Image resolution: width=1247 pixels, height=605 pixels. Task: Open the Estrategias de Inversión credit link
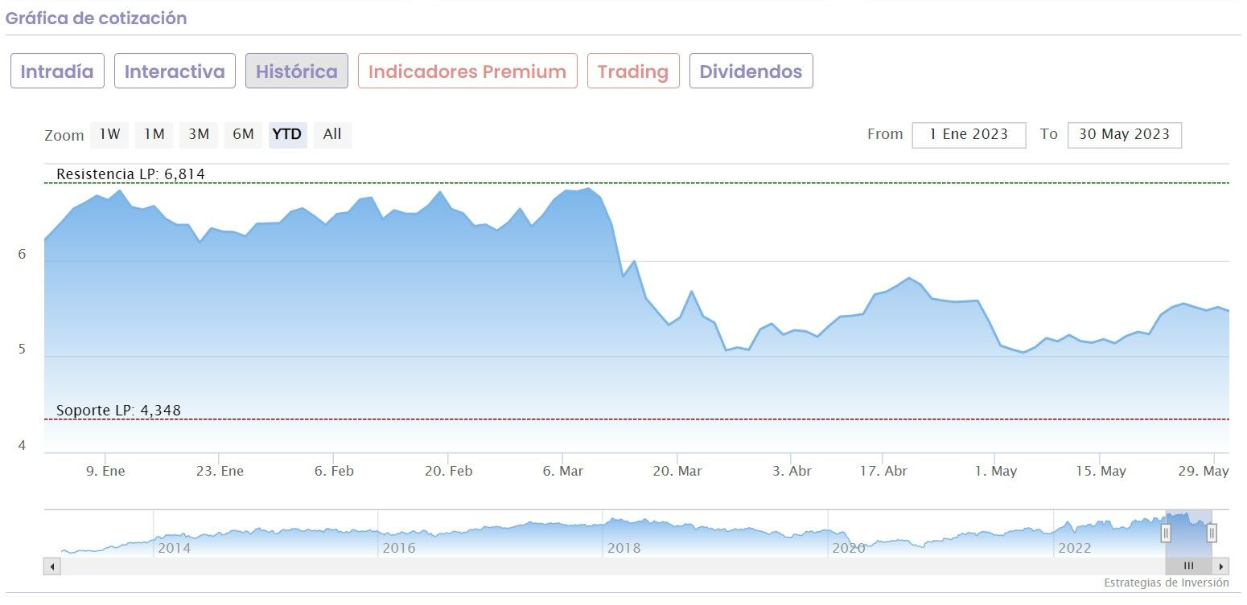(1166, 583)
